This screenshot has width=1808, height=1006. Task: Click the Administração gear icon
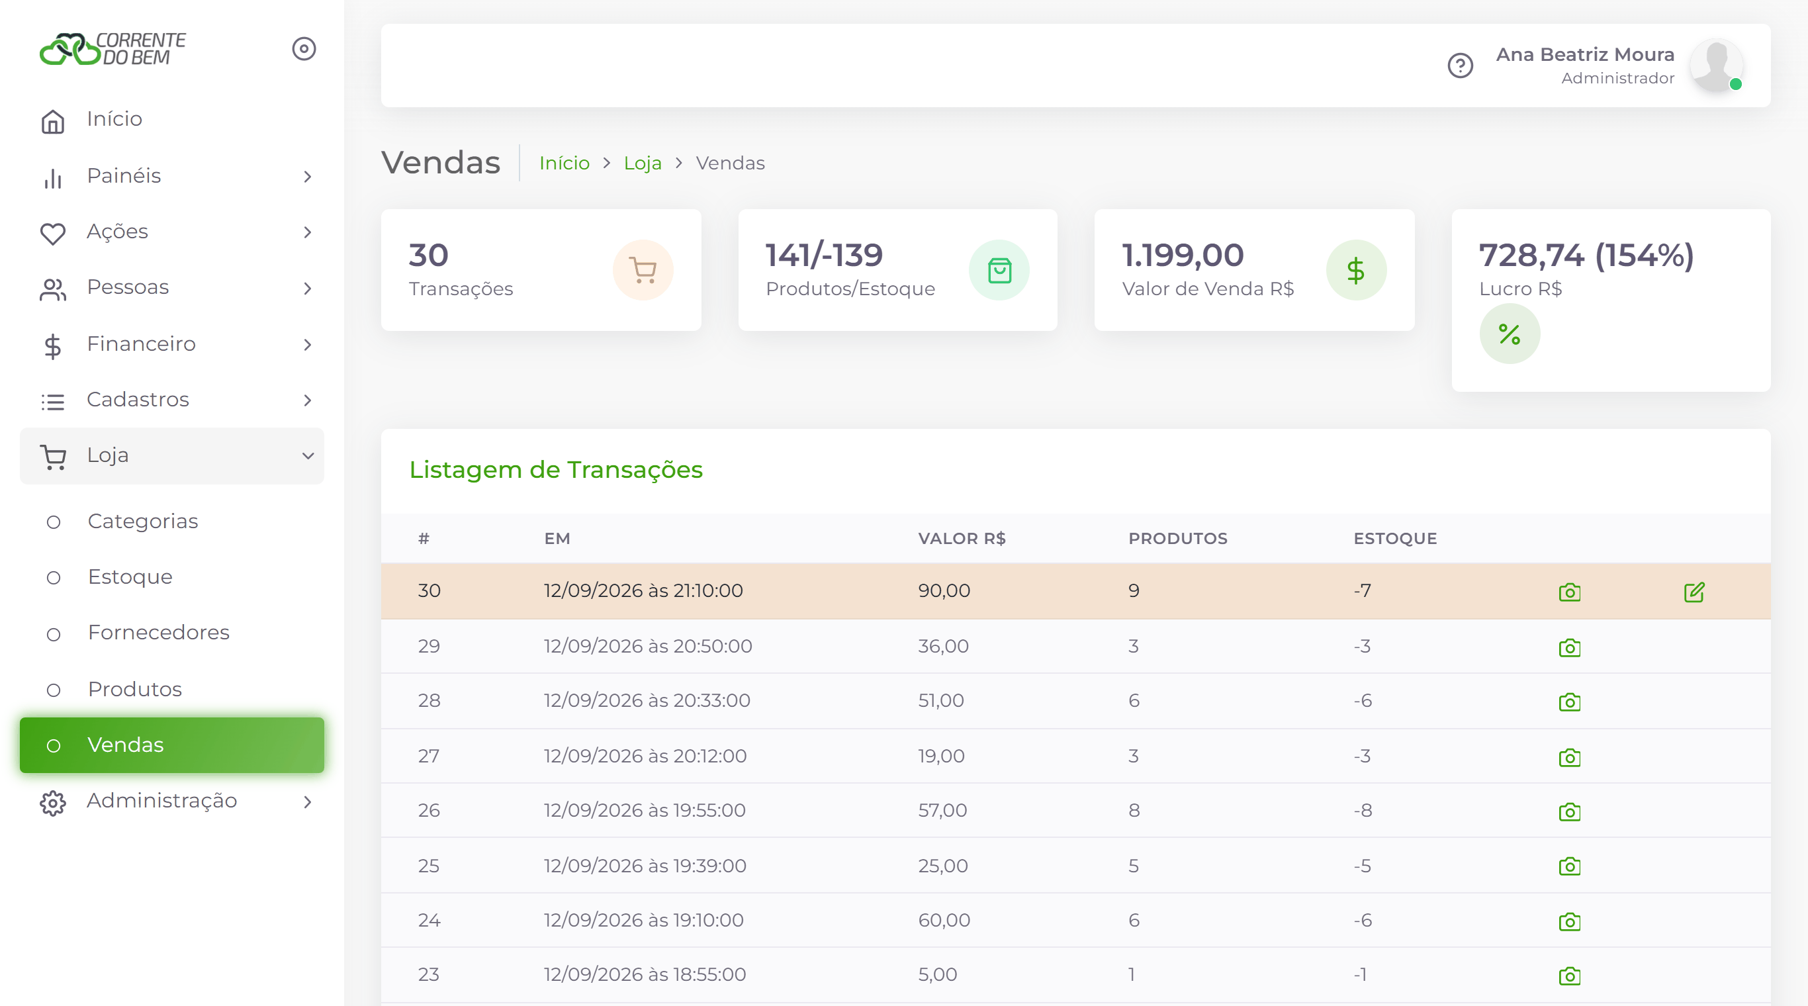[x=53, y=803]
